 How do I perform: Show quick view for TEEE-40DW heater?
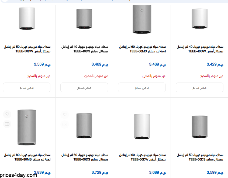(199, 88)
